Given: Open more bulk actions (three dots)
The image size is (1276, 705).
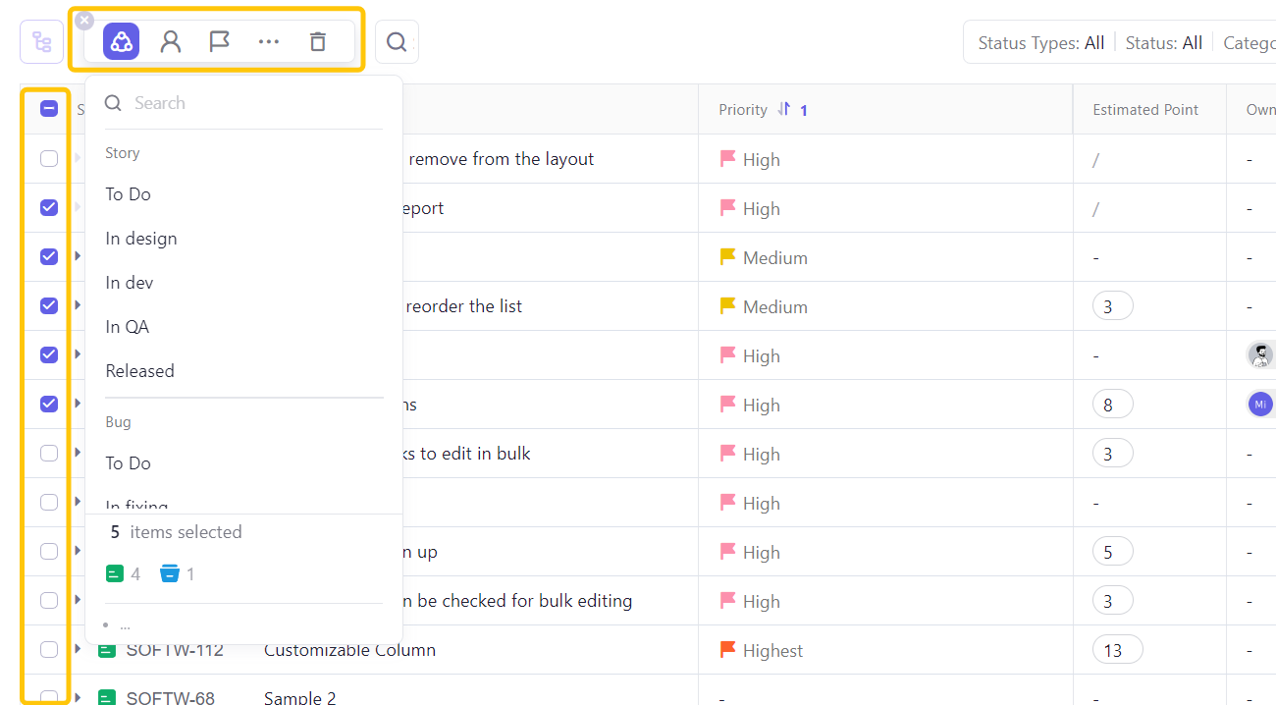Looking at the screenshot, I should pyautogui.click(x=268, y=42).
